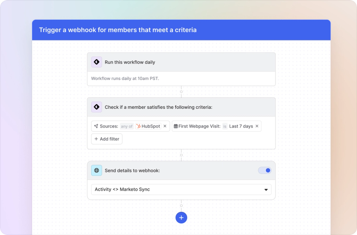The height and width of the screenshot is (235, 357).
Task: Click the diamond icon on the criteria step
Action: [96, 107]
